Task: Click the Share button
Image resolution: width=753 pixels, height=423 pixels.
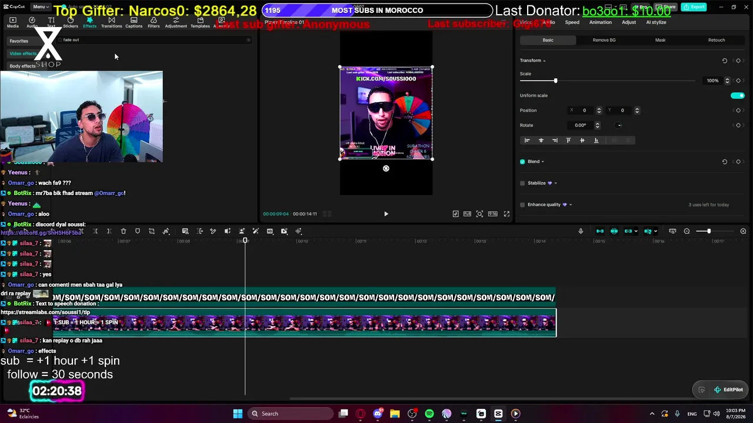Action: (666, 6)
